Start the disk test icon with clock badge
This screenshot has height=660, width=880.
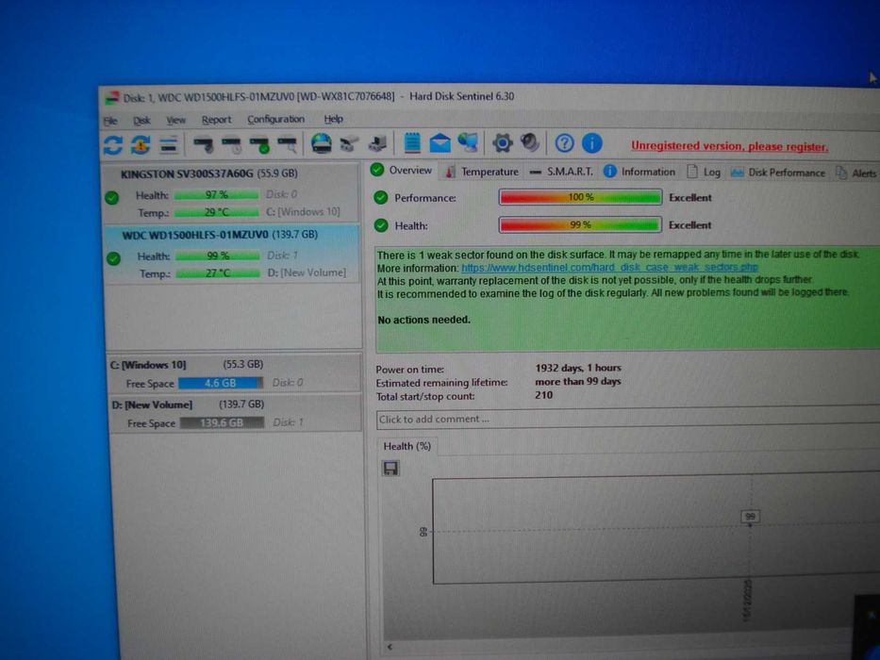232,145
